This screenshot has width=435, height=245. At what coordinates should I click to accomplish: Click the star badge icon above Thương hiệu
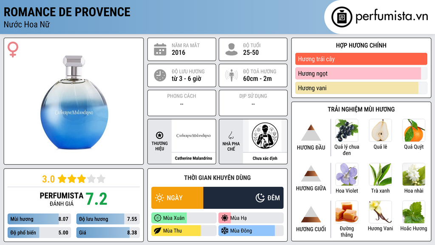point(160,135)
